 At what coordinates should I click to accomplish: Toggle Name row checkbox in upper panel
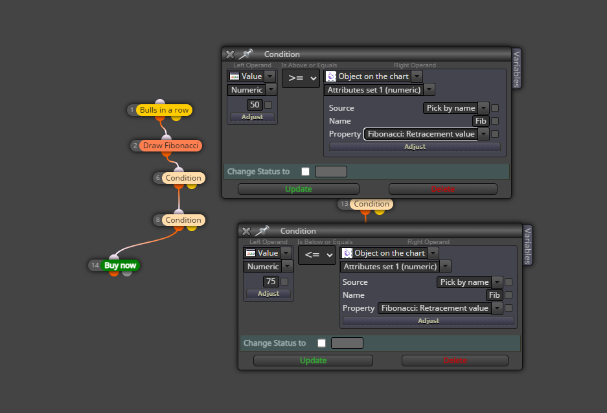495,121
